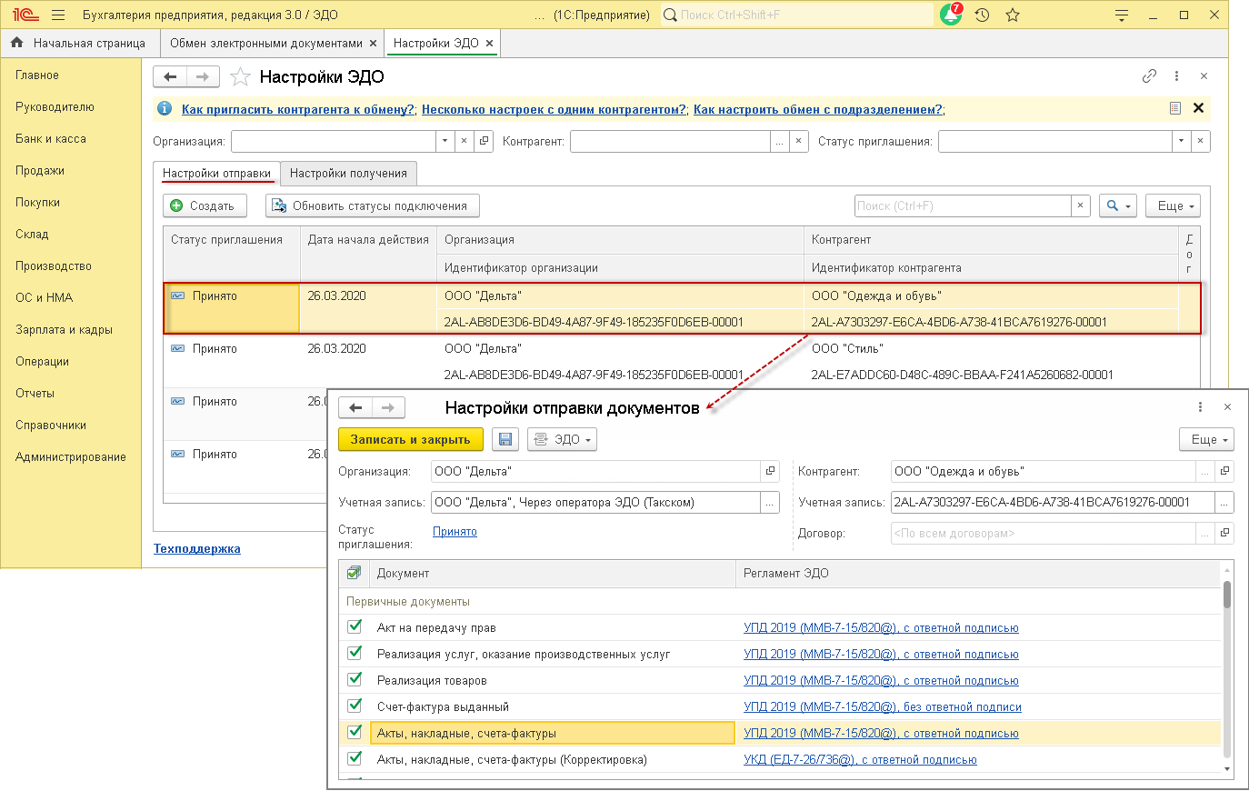Clear the Организация filter
This screenshot has height=791, width=1249.
(464, 141)
